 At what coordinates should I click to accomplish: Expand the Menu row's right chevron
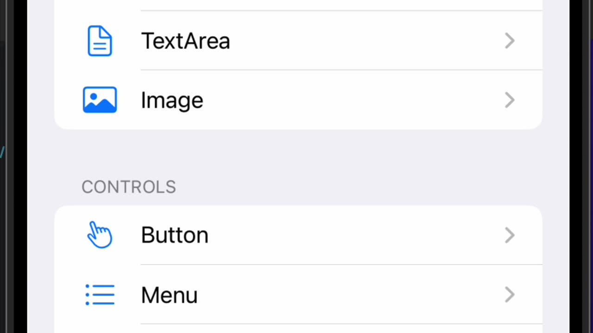click(510, 295)
